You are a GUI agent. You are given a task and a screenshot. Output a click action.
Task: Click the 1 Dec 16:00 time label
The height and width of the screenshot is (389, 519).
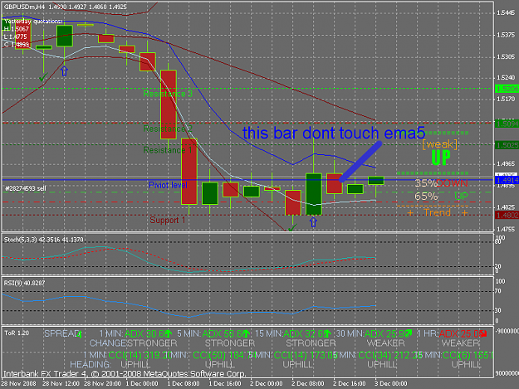(225, 384)
